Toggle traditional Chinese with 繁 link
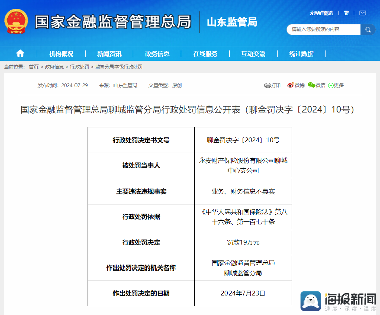The width and height of the screenshot is (380, 315). 347,13
